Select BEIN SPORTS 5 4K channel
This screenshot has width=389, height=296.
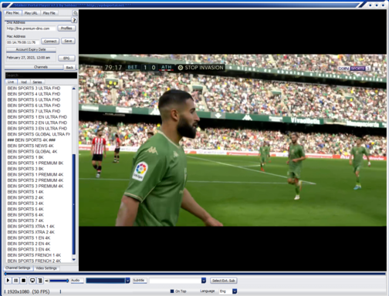tap(25, 209)
